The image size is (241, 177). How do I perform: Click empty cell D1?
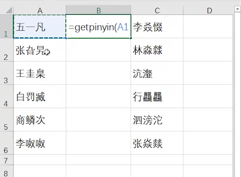point(208,26)
